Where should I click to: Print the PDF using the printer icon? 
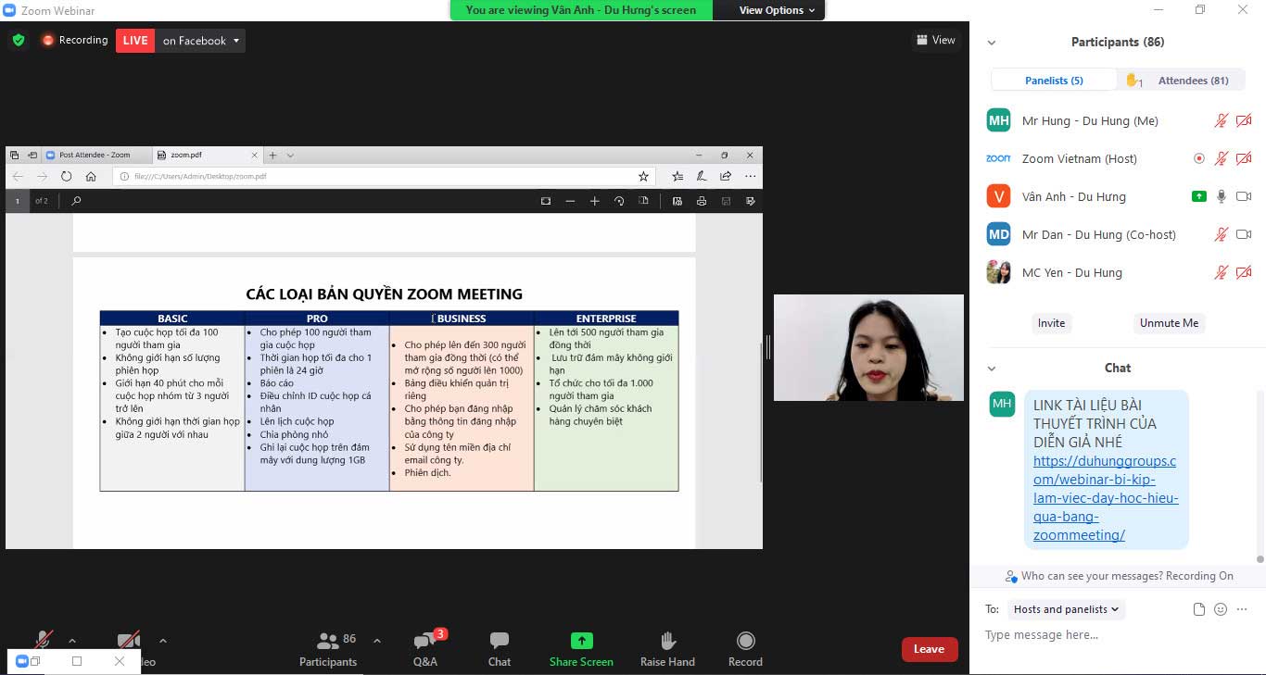coord(702,200)
